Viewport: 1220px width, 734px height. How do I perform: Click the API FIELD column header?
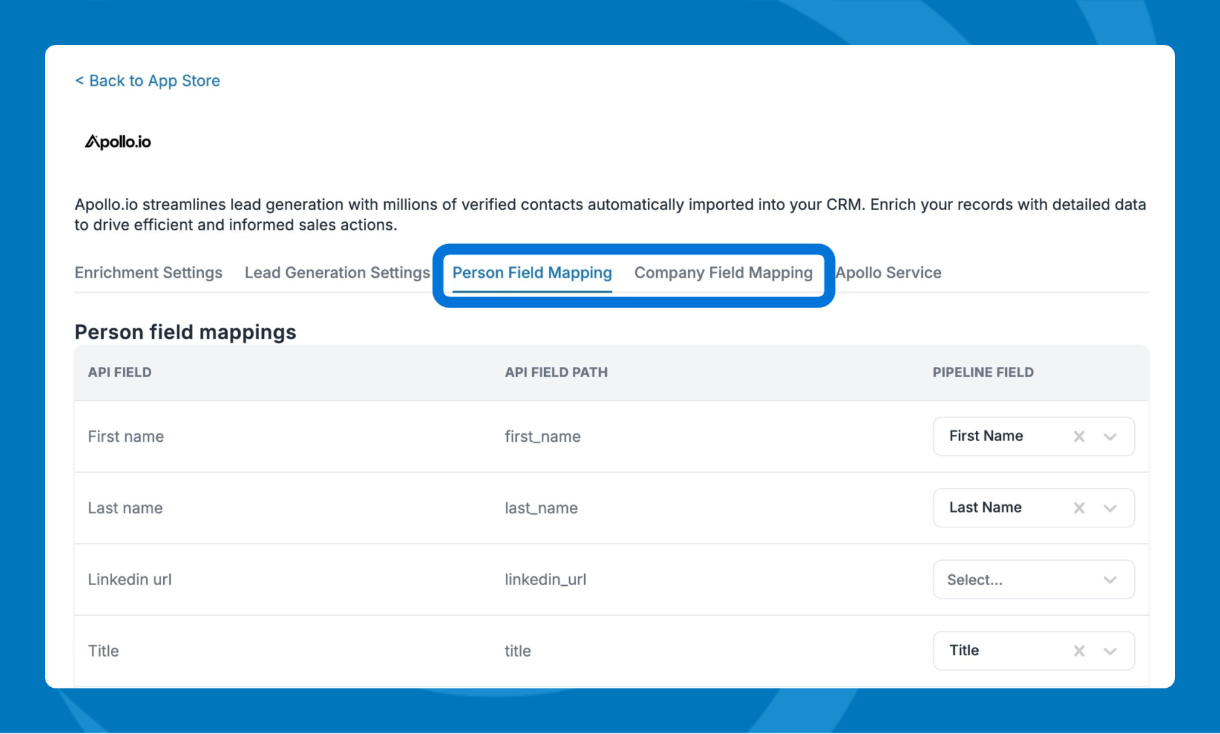[x=120, y=372]
